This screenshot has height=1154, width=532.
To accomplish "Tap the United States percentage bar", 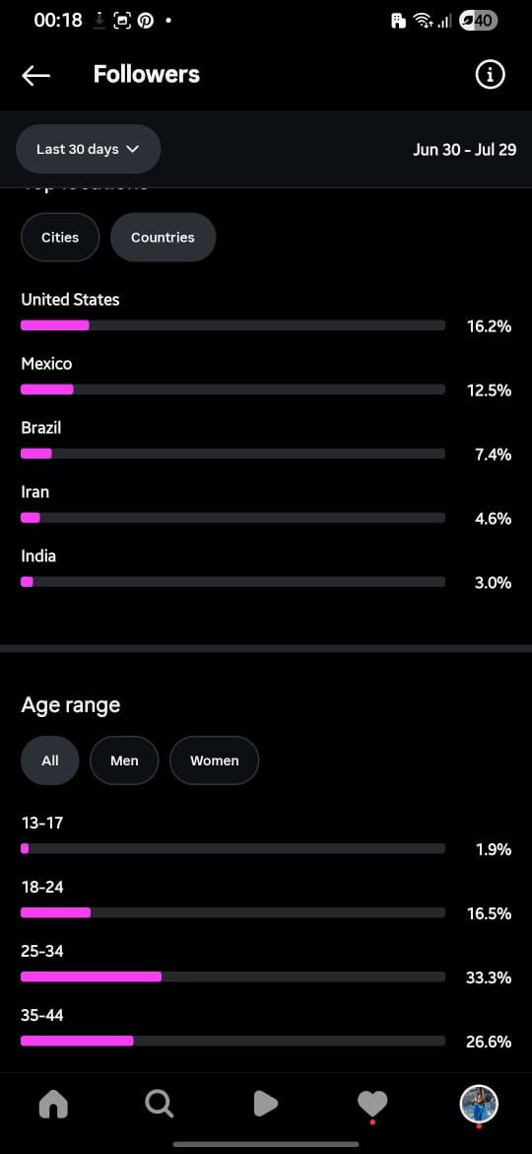I will coord(233,325).
